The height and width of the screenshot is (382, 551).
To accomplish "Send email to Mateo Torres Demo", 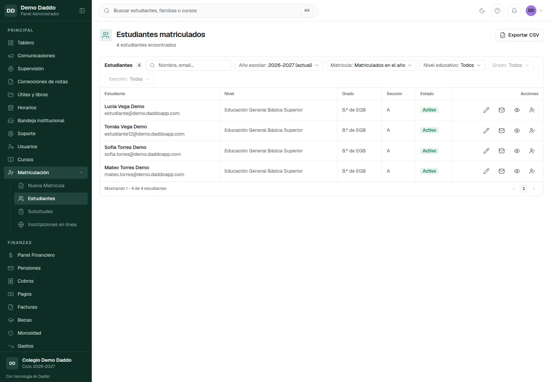I will pyautogui.click(x=502, y=171).
